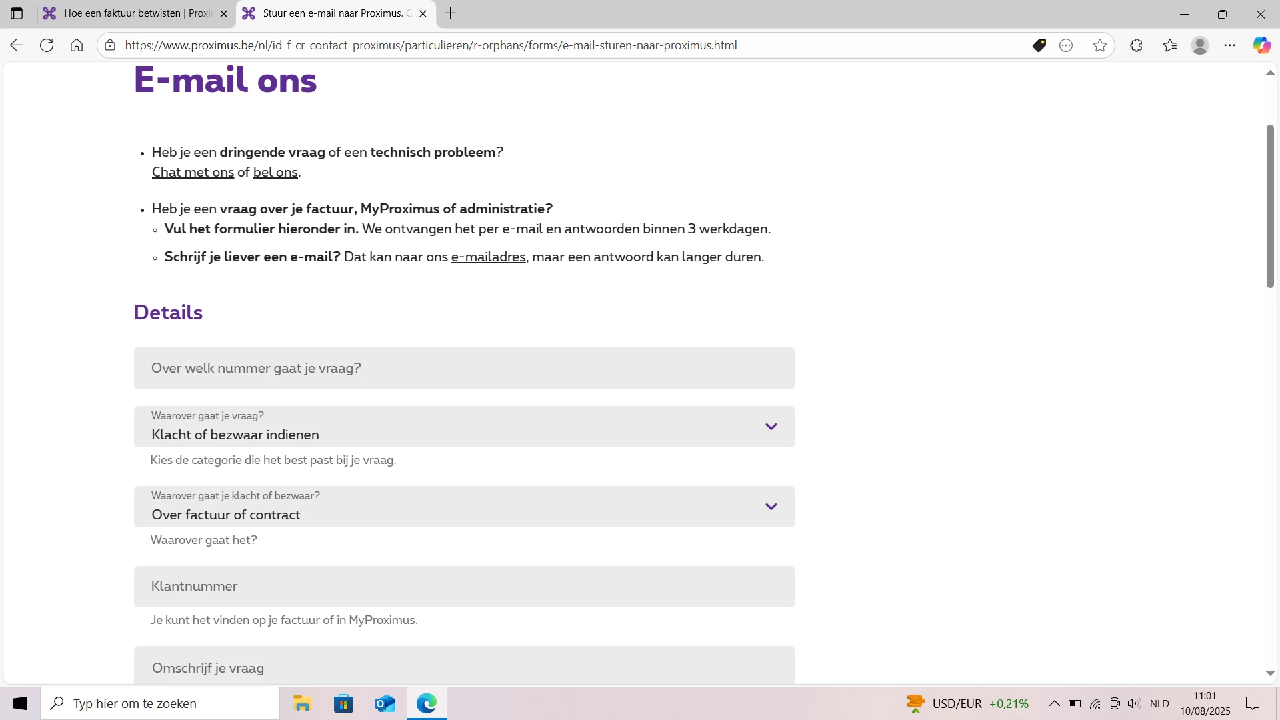Open the user profile avatar icon

click(x=1200, y=45)
